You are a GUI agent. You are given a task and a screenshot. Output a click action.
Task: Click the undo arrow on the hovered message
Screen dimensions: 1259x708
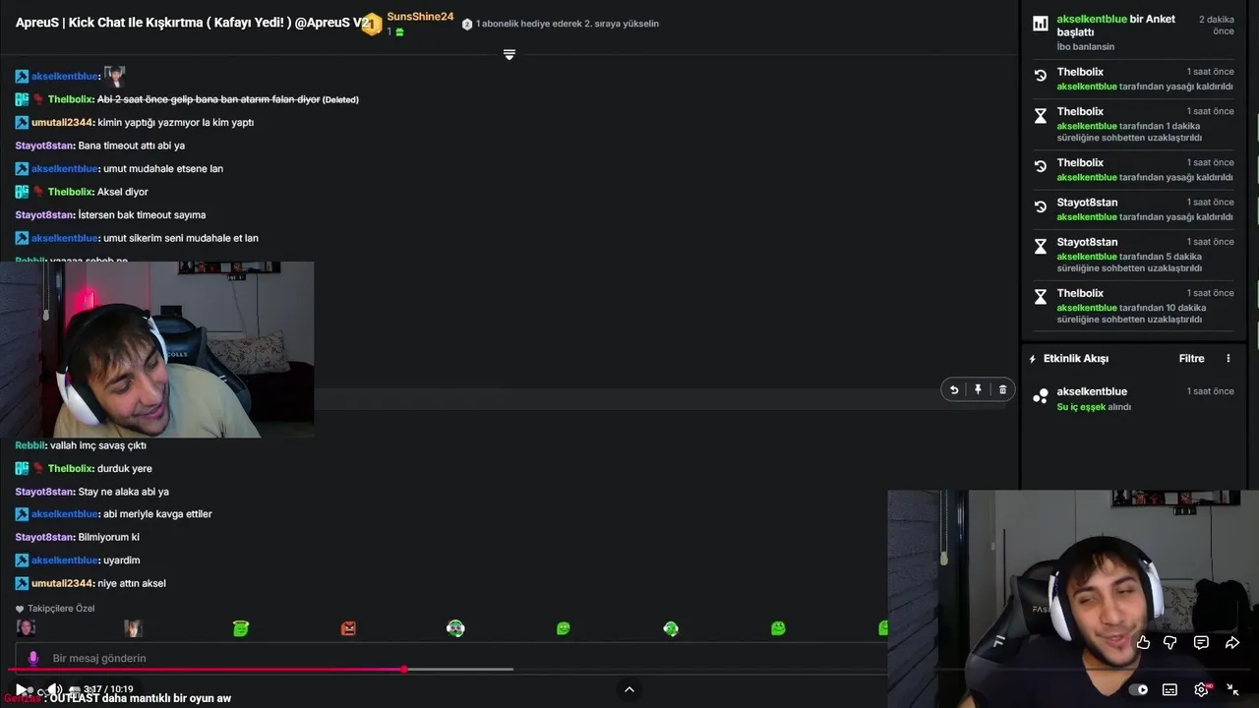953,389
